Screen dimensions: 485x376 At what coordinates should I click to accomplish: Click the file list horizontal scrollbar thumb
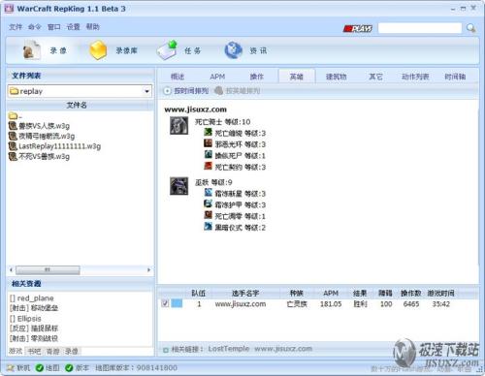point(48,269)
